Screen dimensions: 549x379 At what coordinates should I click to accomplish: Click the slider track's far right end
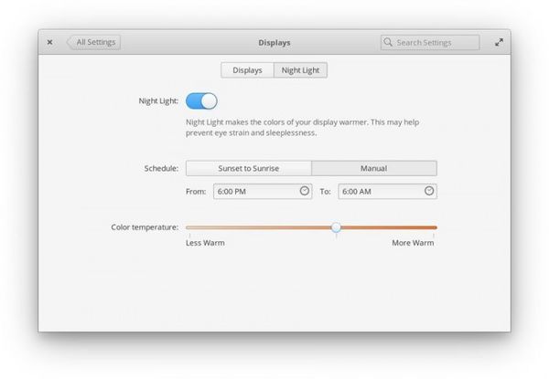click(x=435, y=227)
